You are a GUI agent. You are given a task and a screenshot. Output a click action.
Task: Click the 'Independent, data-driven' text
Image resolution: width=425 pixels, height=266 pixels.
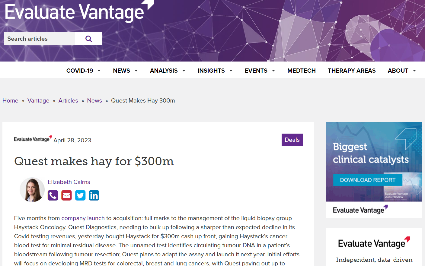pyautogui.click(x=374, y=260)
